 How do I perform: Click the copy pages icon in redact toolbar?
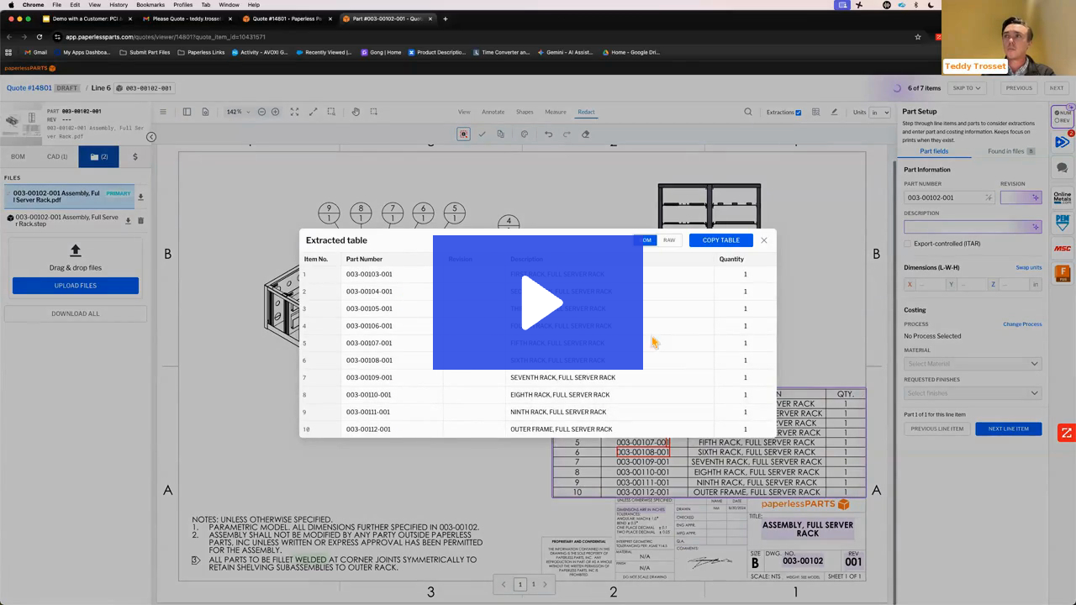500,134
